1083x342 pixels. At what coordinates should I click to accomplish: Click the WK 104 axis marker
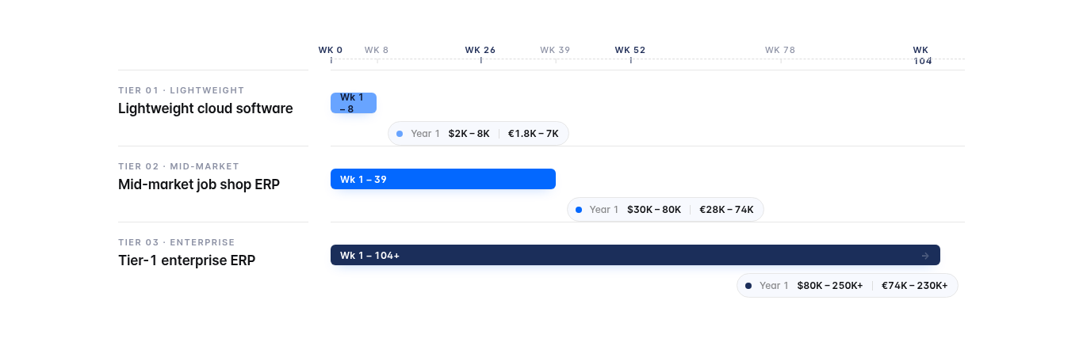pyautogui.click(x=922, y=55)
